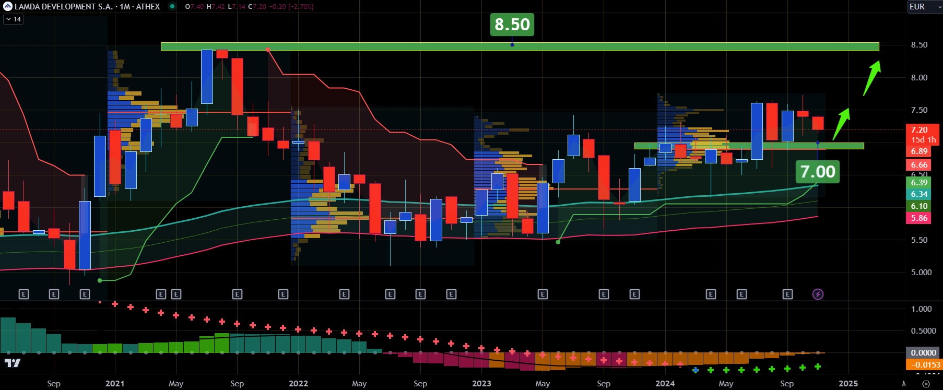This screenshot has height=390, width=943.
Task: Click 2025 on the time axis
Action: [848, 383]
